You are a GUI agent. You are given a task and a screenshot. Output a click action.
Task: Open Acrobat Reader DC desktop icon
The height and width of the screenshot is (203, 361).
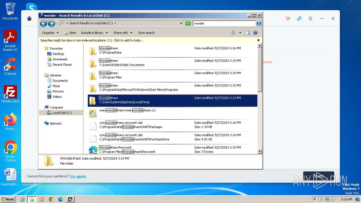tap(10, 41)
